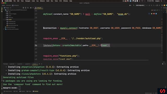The height and width of the screenshot is (94, 167).
Task: Click the inspection warnings indicator
Action: pyautogui.click(x=155, y=10)
